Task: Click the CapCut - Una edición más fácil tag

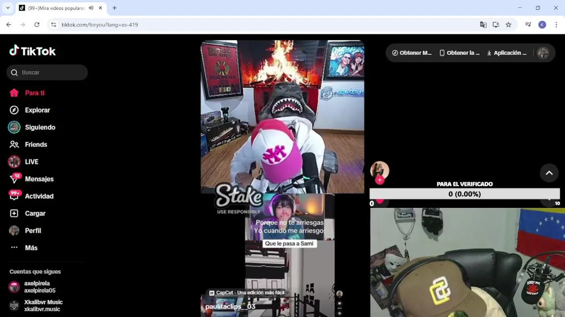Action: [247, 293]
